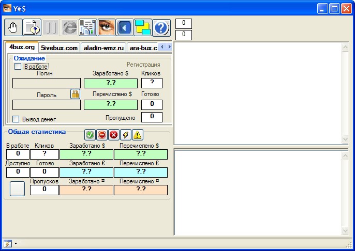Click lower log panel scroll-up arrow
The width and height of the screenshot is (355, 251).
point(345,155)
